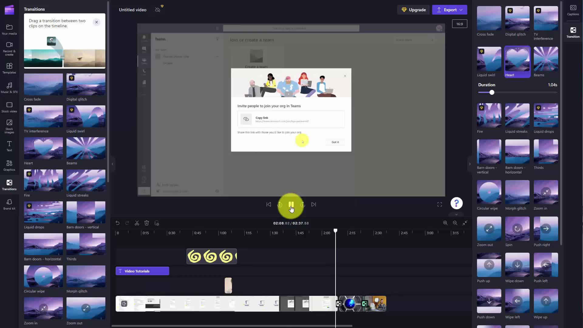
Task: Pause the video playback
Action: click(291, 204)
